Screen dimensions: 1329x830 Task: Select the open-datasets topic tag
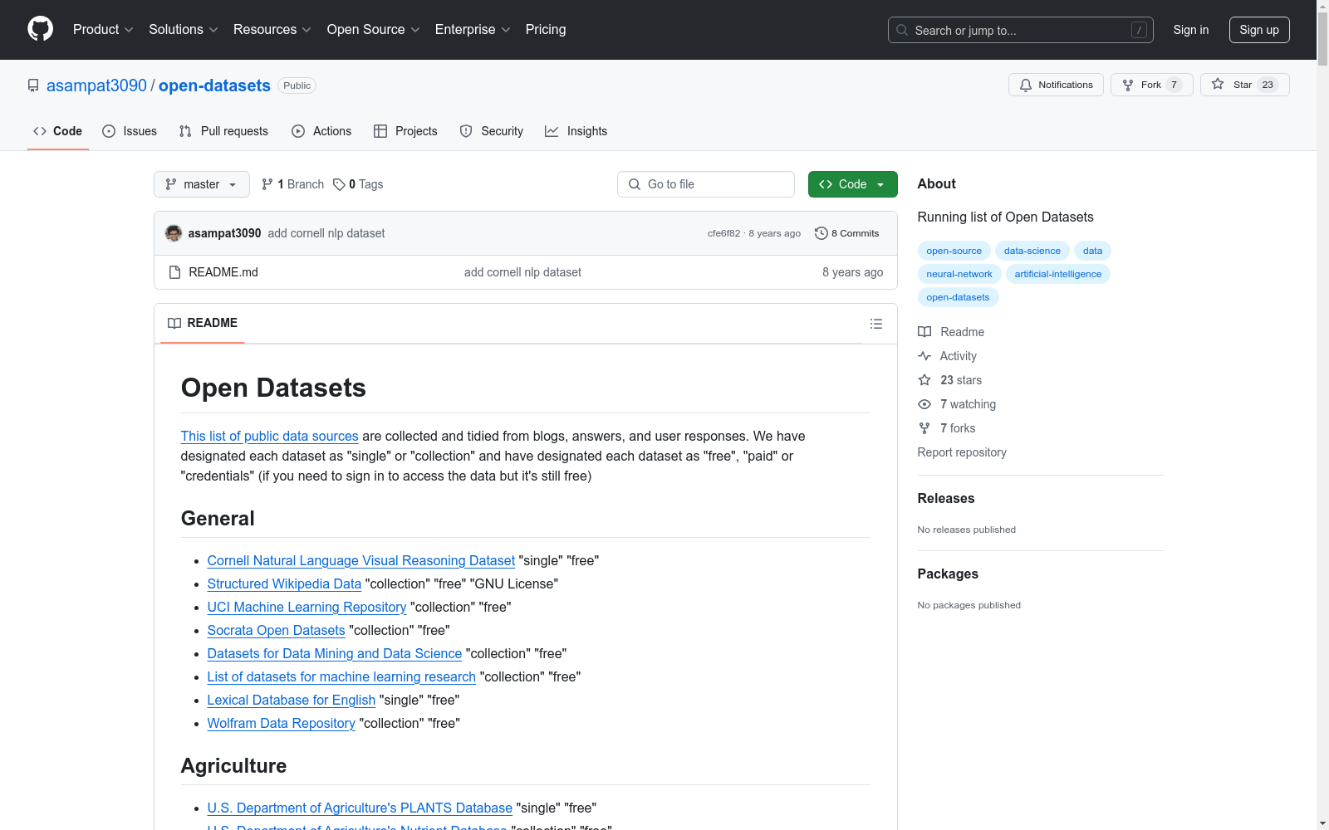(958, 297)
